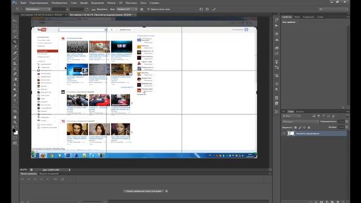The image size is (361, 203).
Task: Select the Rectangular Marquee tool
Action: tap(15, 26)
